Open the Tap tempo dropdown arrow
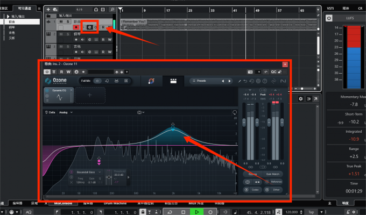The width and height of the screenshot is (366, 215). [322, 212]
